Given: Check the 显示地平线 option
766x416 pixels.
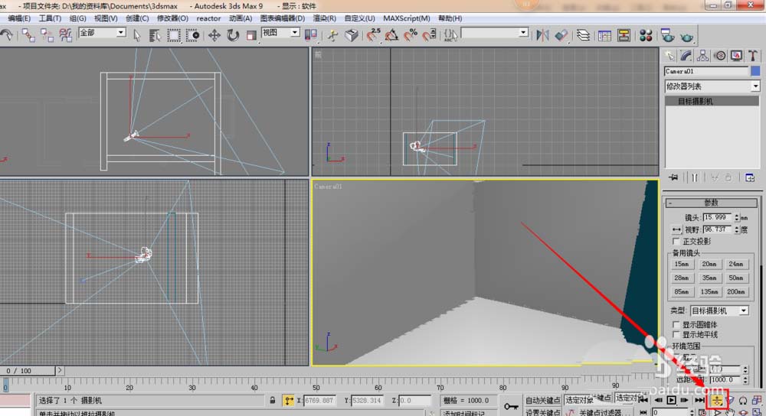Looking at the screenshot, I should [x=676, y=334].
